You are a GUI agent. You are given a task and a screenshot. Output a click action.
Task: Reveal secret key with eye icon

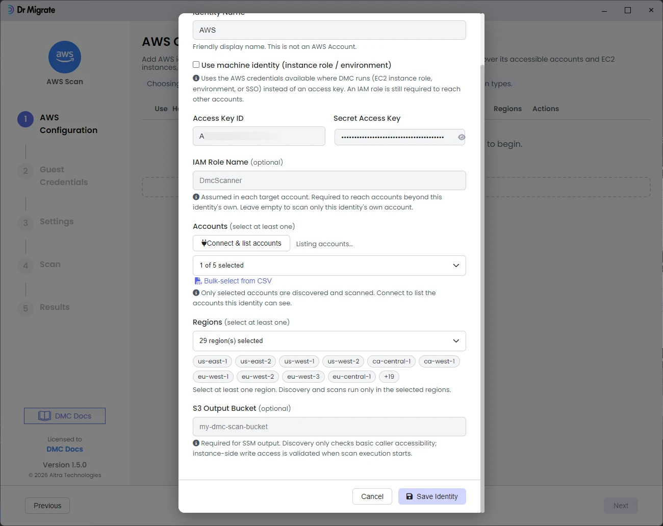[x=461, y=137]
